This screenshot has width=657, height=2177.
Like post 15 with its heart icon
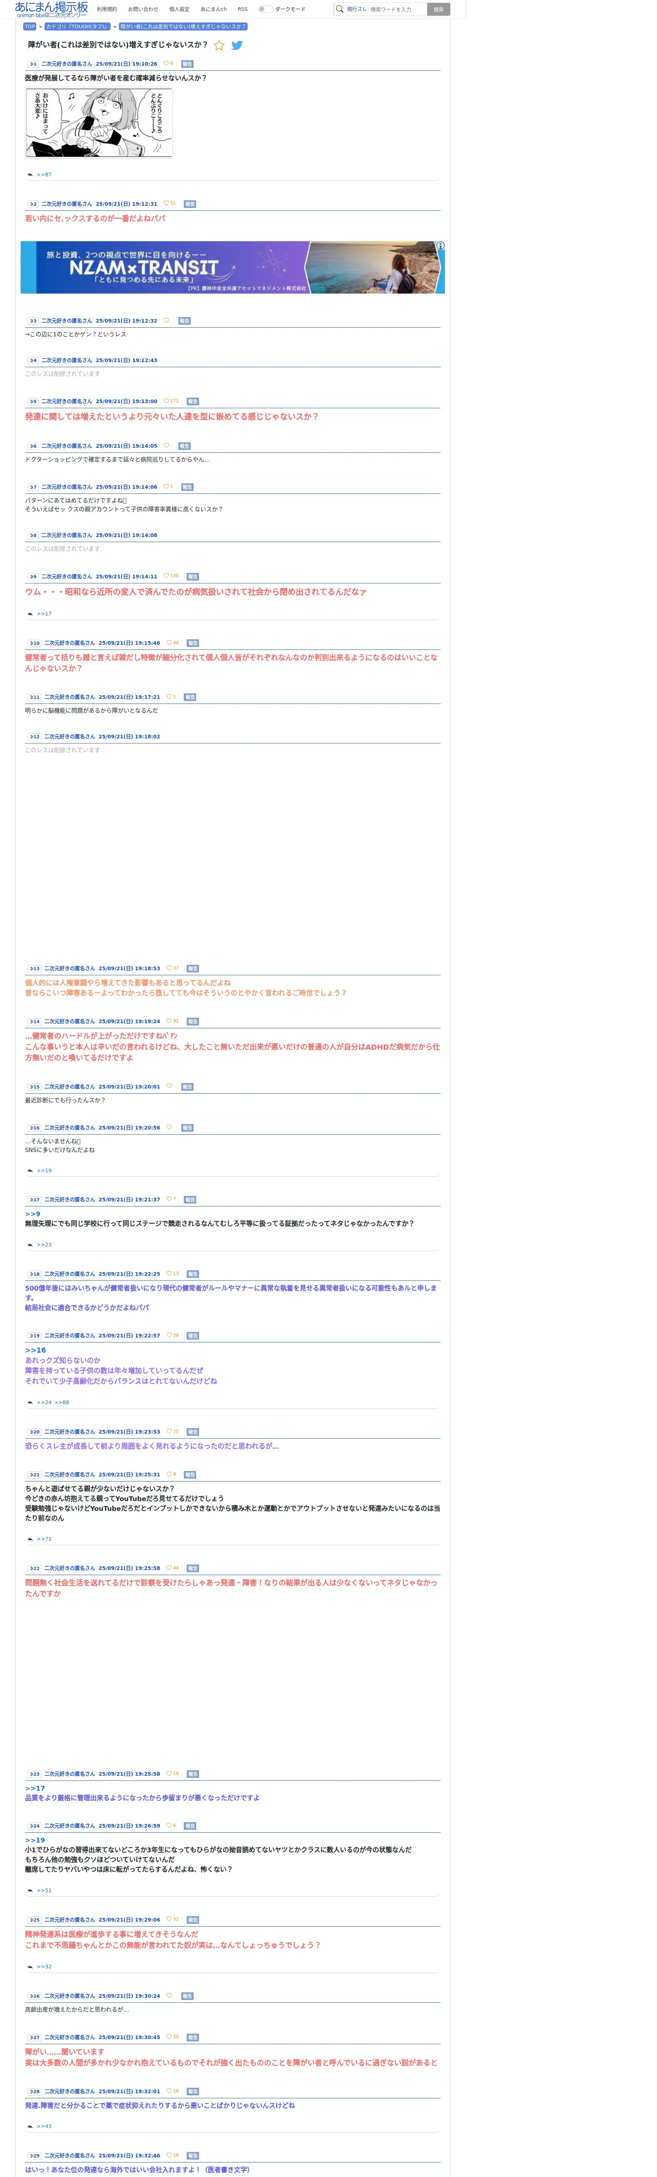169,1086
